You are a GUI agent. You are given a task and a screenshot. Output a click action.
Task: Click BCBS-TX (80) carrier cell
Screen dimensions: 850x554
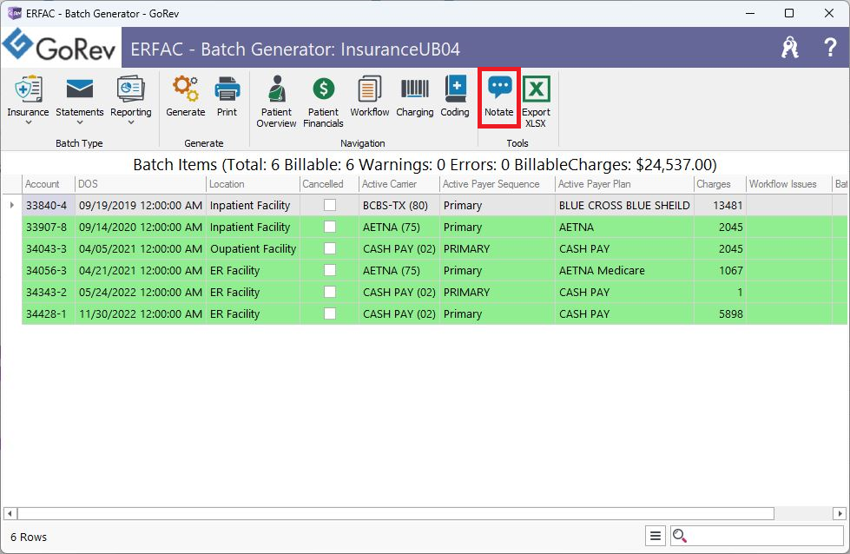coord(399,205)
